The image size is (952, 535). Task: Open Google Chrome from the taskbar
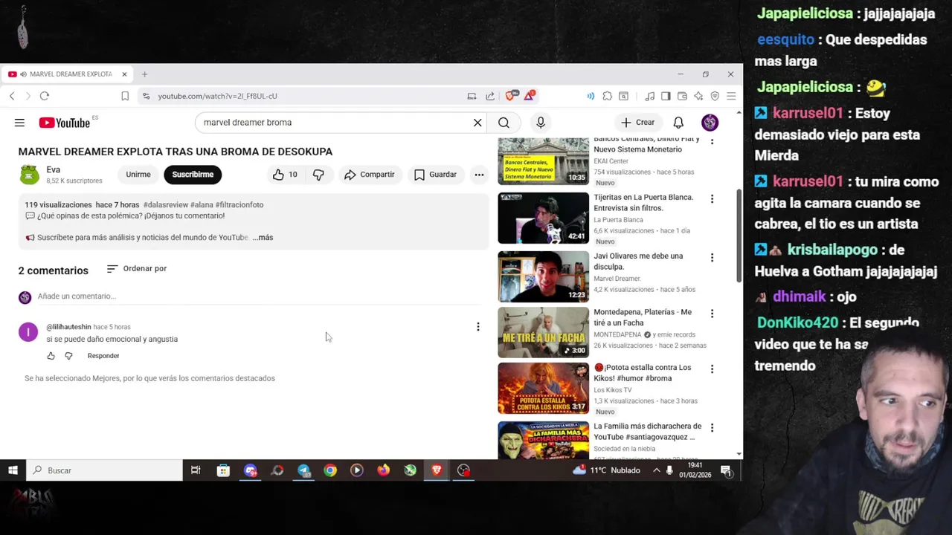tap(330, 470)
